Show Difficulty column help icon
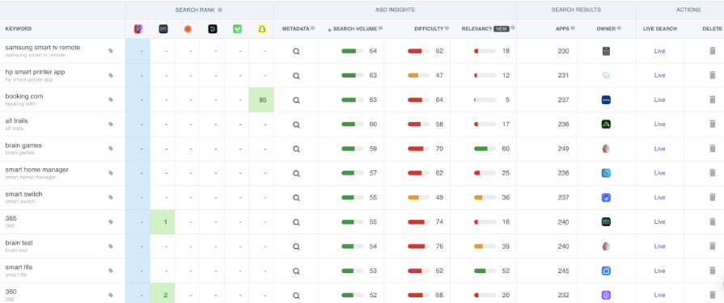The width and height of the screenshot is (724, 303). pyautogui.click(x=447, y=28)
